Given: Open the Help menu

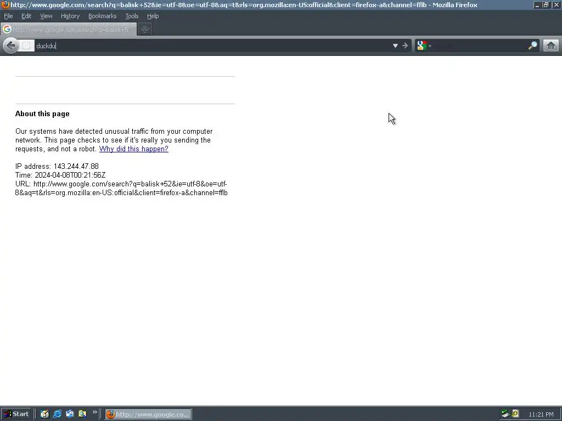Looking at the screenshot, I should [x=153, y=16].
